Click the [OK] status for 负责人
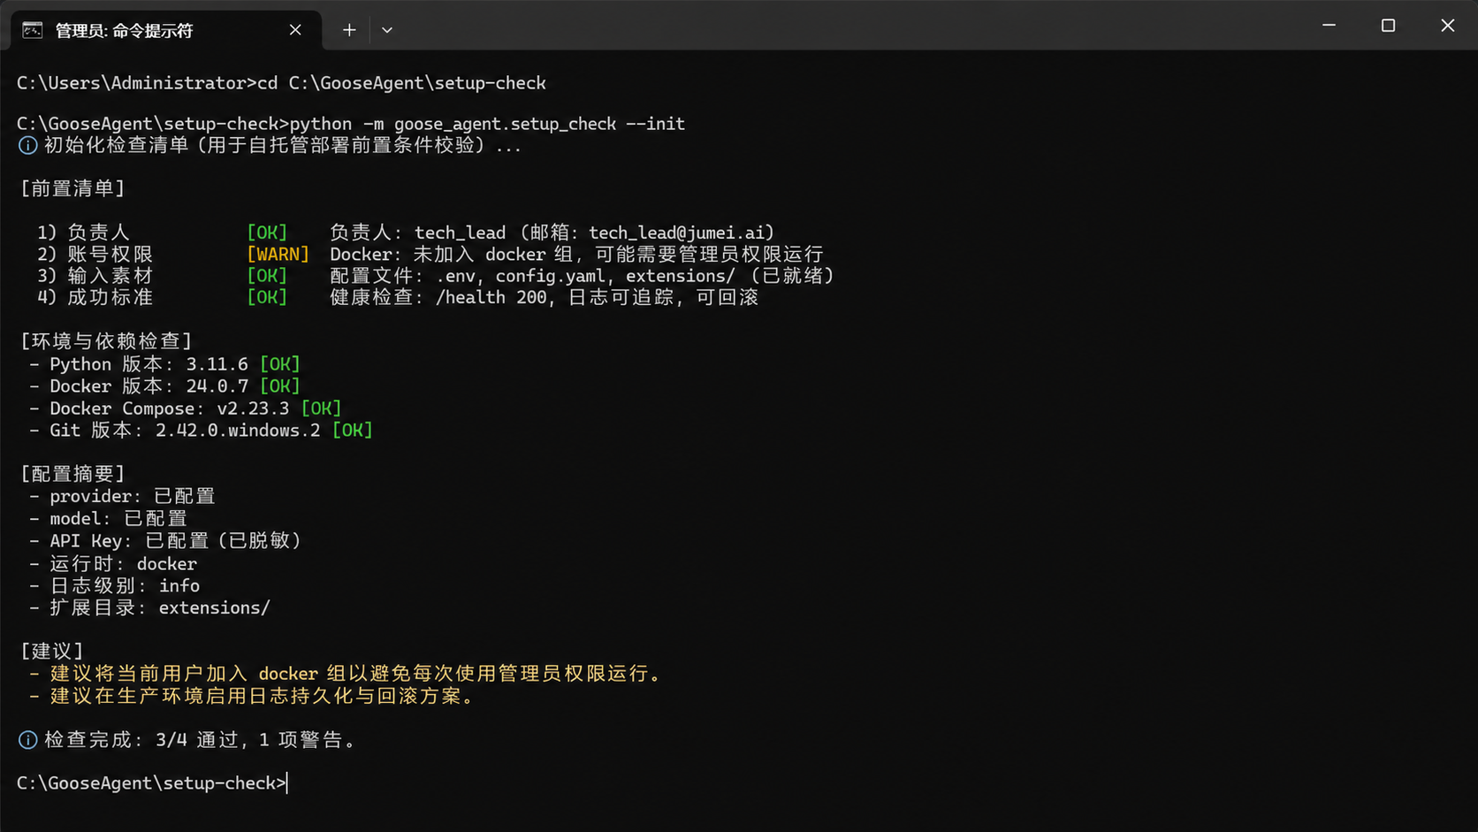The width and height of the screenshot is (1478, 832). [x=267, y=233]
